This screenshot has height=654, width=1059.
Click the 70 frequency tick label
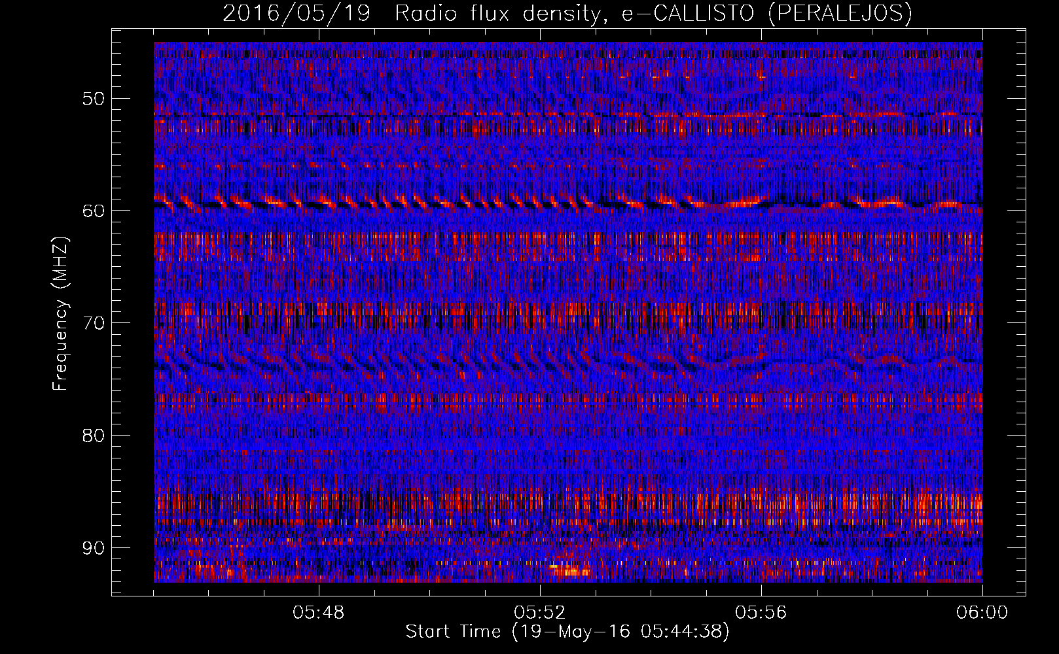94,323
